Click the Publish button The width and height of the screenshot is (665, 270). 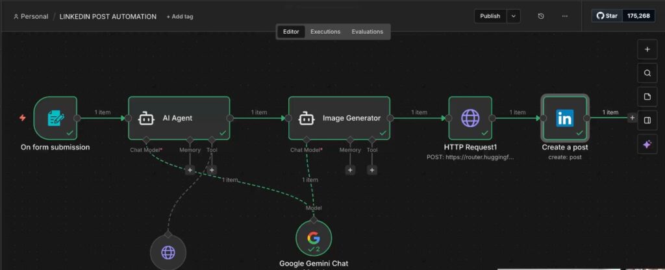[x=490, y=16]
